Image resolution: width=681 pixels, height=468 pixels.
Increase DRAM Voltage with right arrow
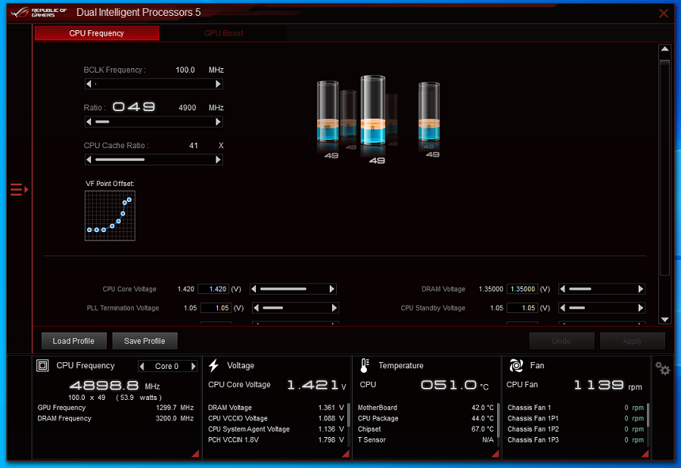pos(641,289)
